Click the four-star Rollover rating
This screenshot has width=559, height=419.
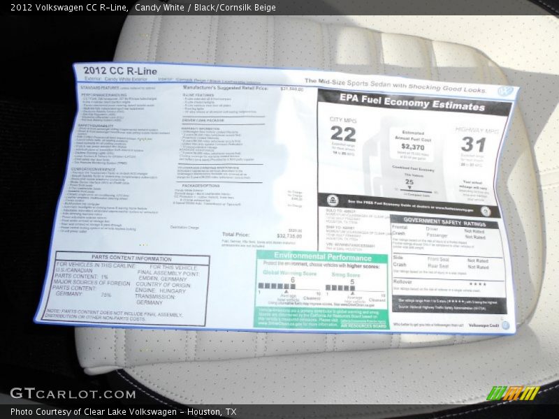(x=479, y=284)
